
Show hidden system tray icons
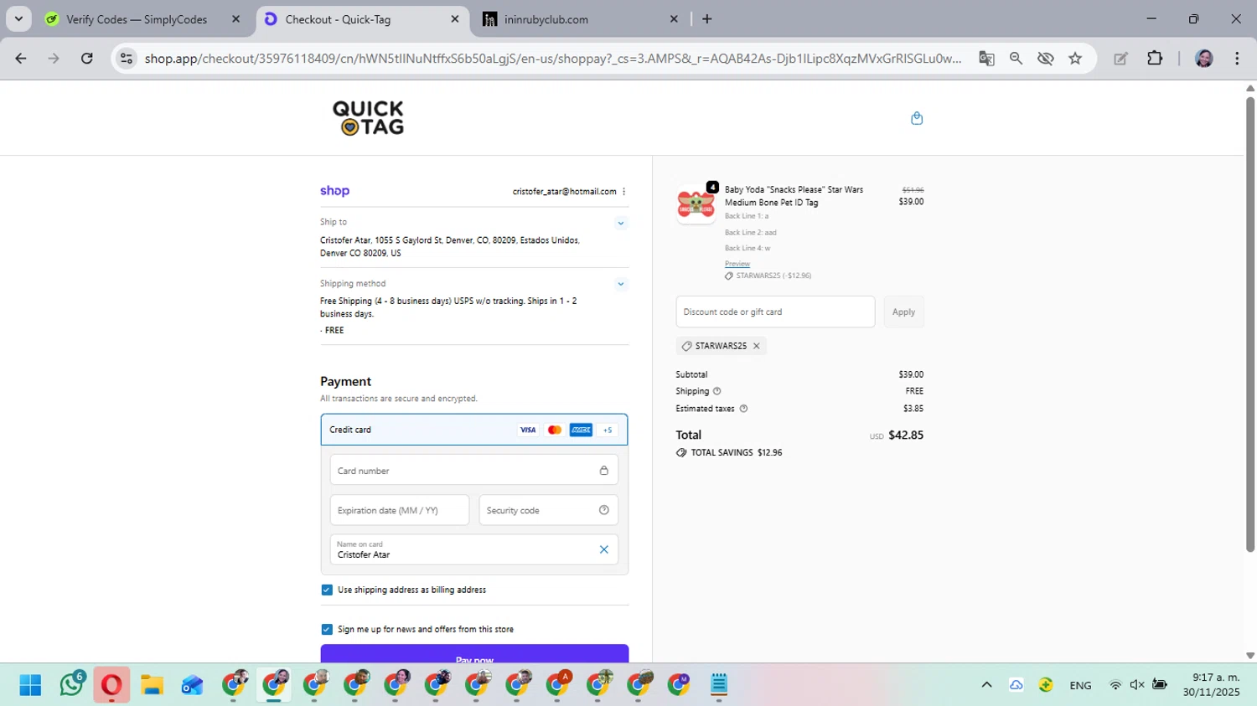pyautogui.click(x=986, y=685)
